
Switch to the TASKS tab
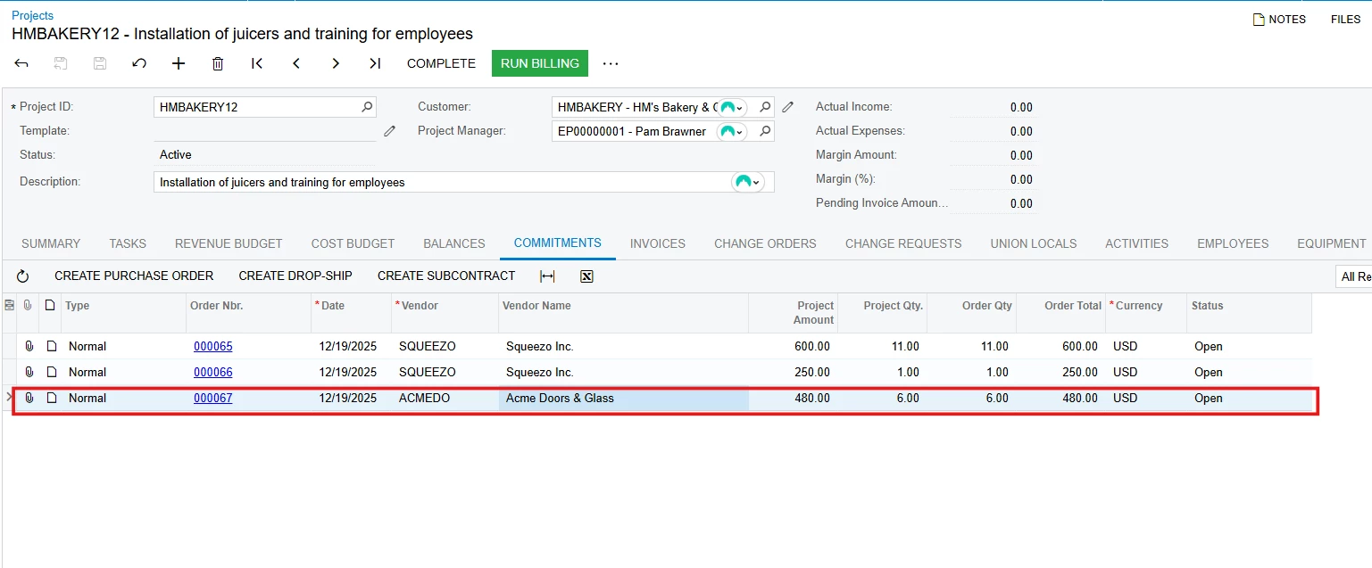point(128,243)
